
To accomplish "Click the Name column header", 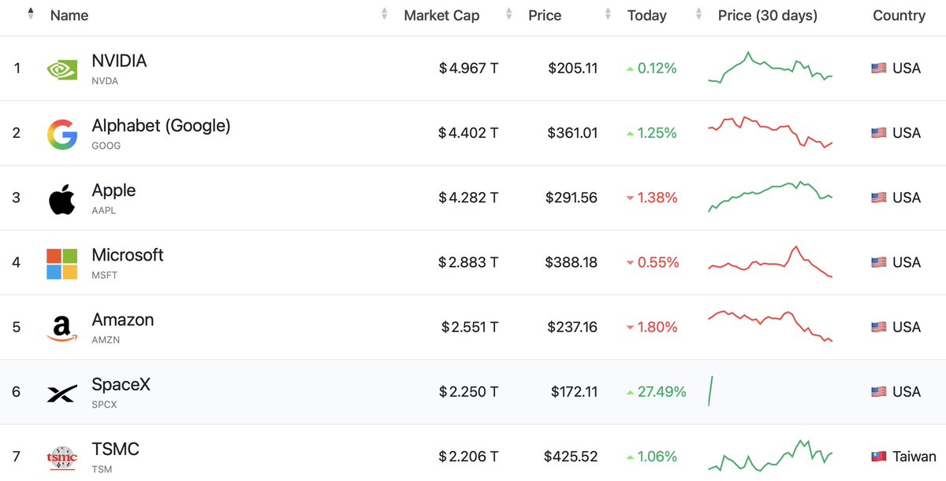I will pyautogui.click(x=69, y=15).
